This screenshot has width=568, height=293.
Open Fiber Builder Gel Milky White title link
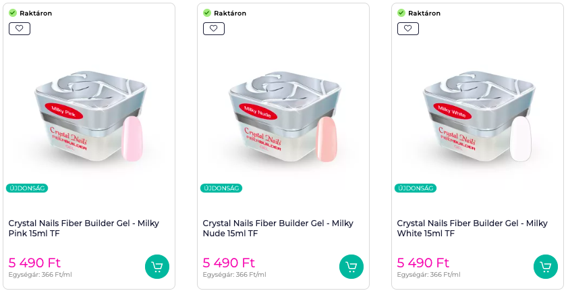pos(472,228)
